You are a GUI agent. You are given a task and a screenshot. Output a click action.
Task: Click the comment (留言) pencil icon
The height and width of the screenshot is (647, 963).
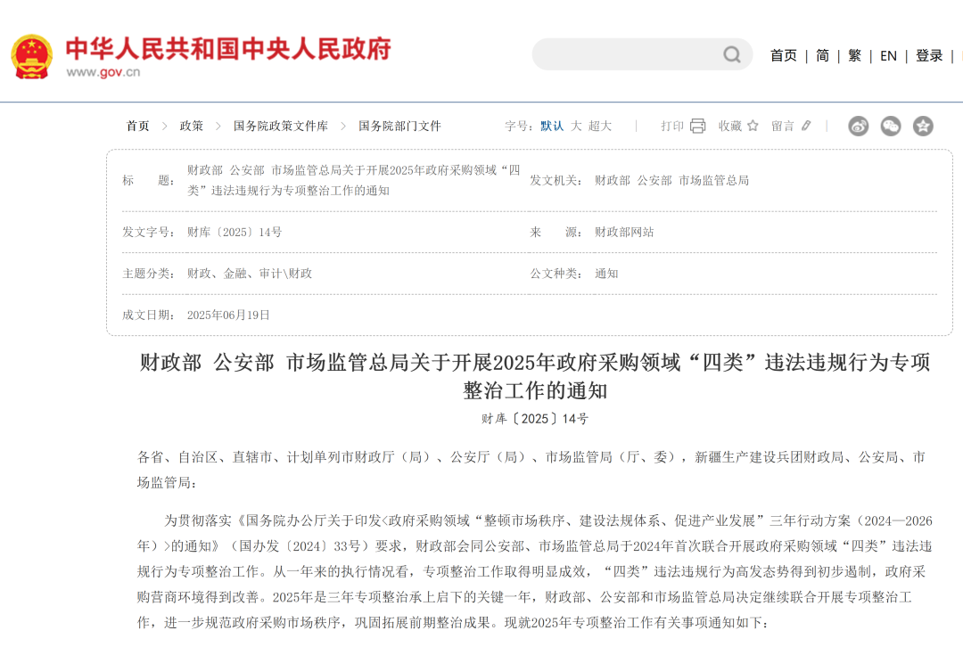pyautogui.click(x=805, y=126)
